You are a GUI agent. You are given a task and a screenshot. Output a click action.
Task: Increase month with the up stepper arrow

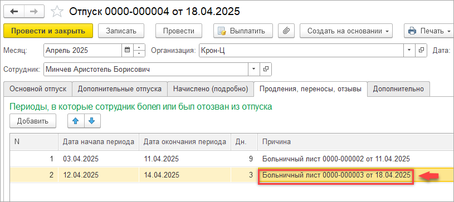tap(139, 47)
